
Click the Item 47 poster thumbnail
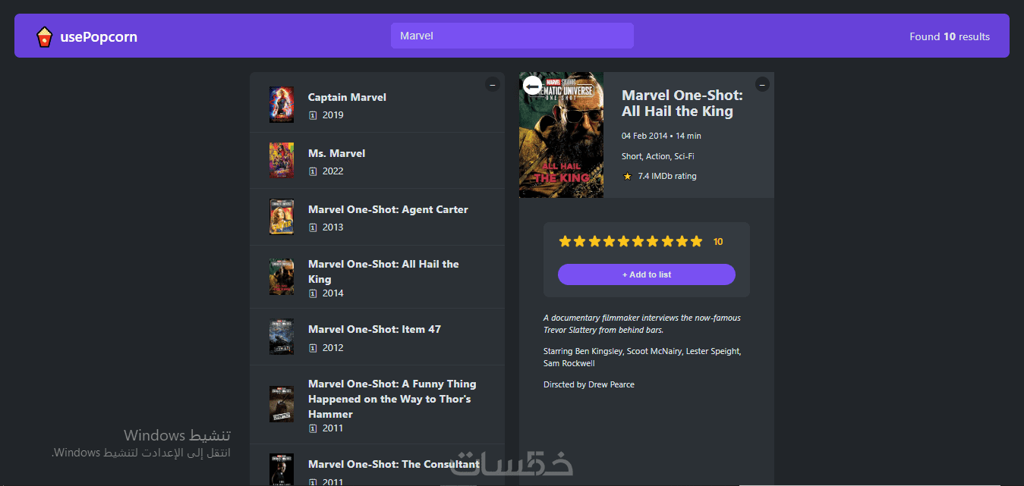(282, 337)
